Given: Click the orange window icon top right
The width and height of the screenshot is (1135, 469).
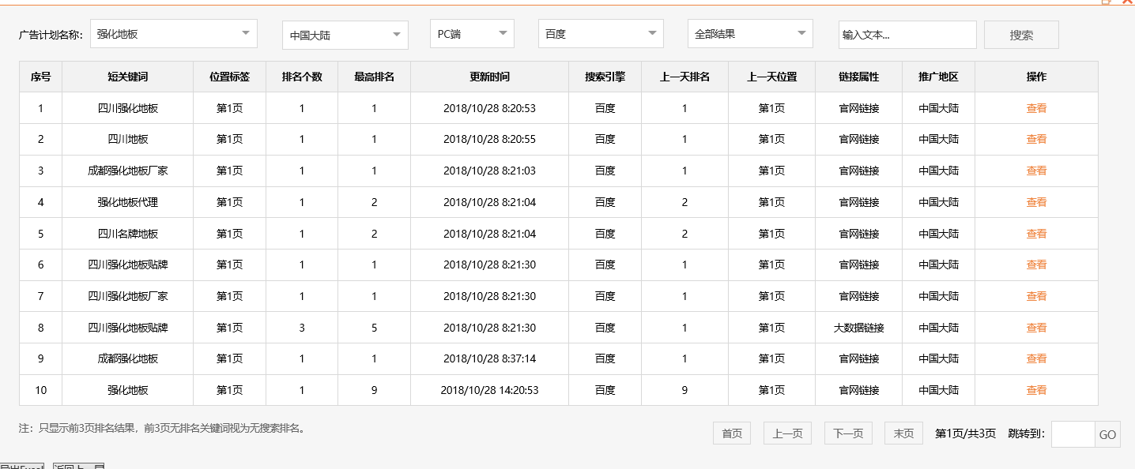Looking at the screenshot, I should [1106, 2].
